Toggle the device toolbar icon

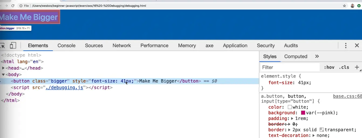point(13,46)
